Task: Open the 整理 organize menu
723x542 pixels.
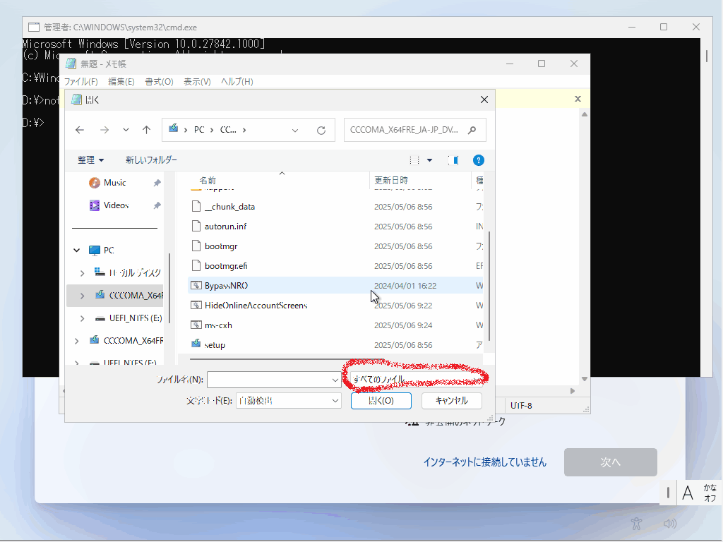Action: pos(90,160)
